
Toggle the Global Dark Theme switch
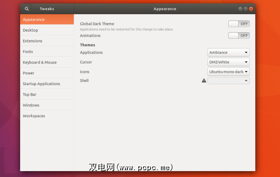click(x=239, y=24)
